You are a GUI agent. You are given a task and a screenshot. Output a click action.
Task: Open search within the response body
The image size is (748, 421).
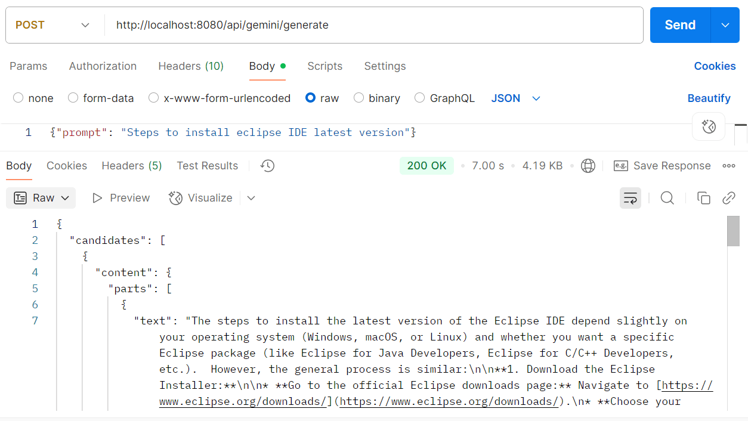pyautogui.click(x=667, y=197)
